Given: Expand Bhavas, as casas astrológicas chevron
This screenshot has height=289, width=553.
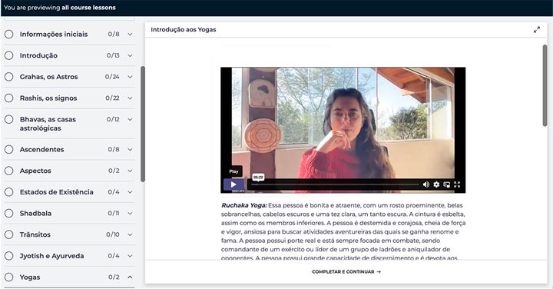Looking at the screenshot, I should 130,119.
